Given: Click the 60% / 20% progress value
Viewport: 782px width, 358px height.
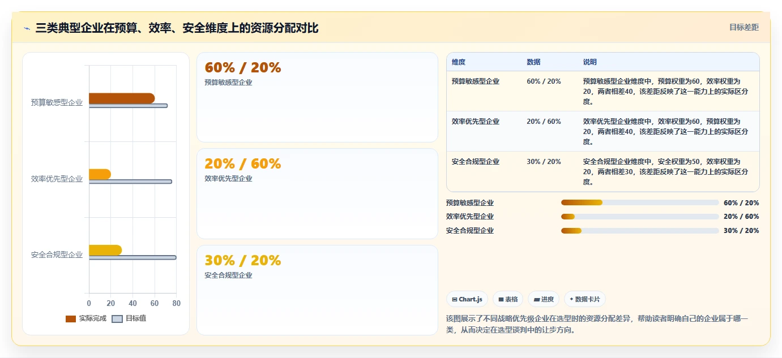Looking at the screenshot, I should 741,202.
